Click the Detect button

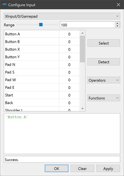pyautogui.click(x=104, y=62)
